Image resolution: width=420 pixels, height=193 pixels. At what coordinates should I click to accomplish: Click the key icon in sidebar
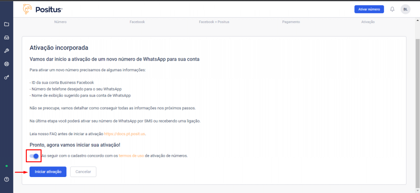click(7, 77)
